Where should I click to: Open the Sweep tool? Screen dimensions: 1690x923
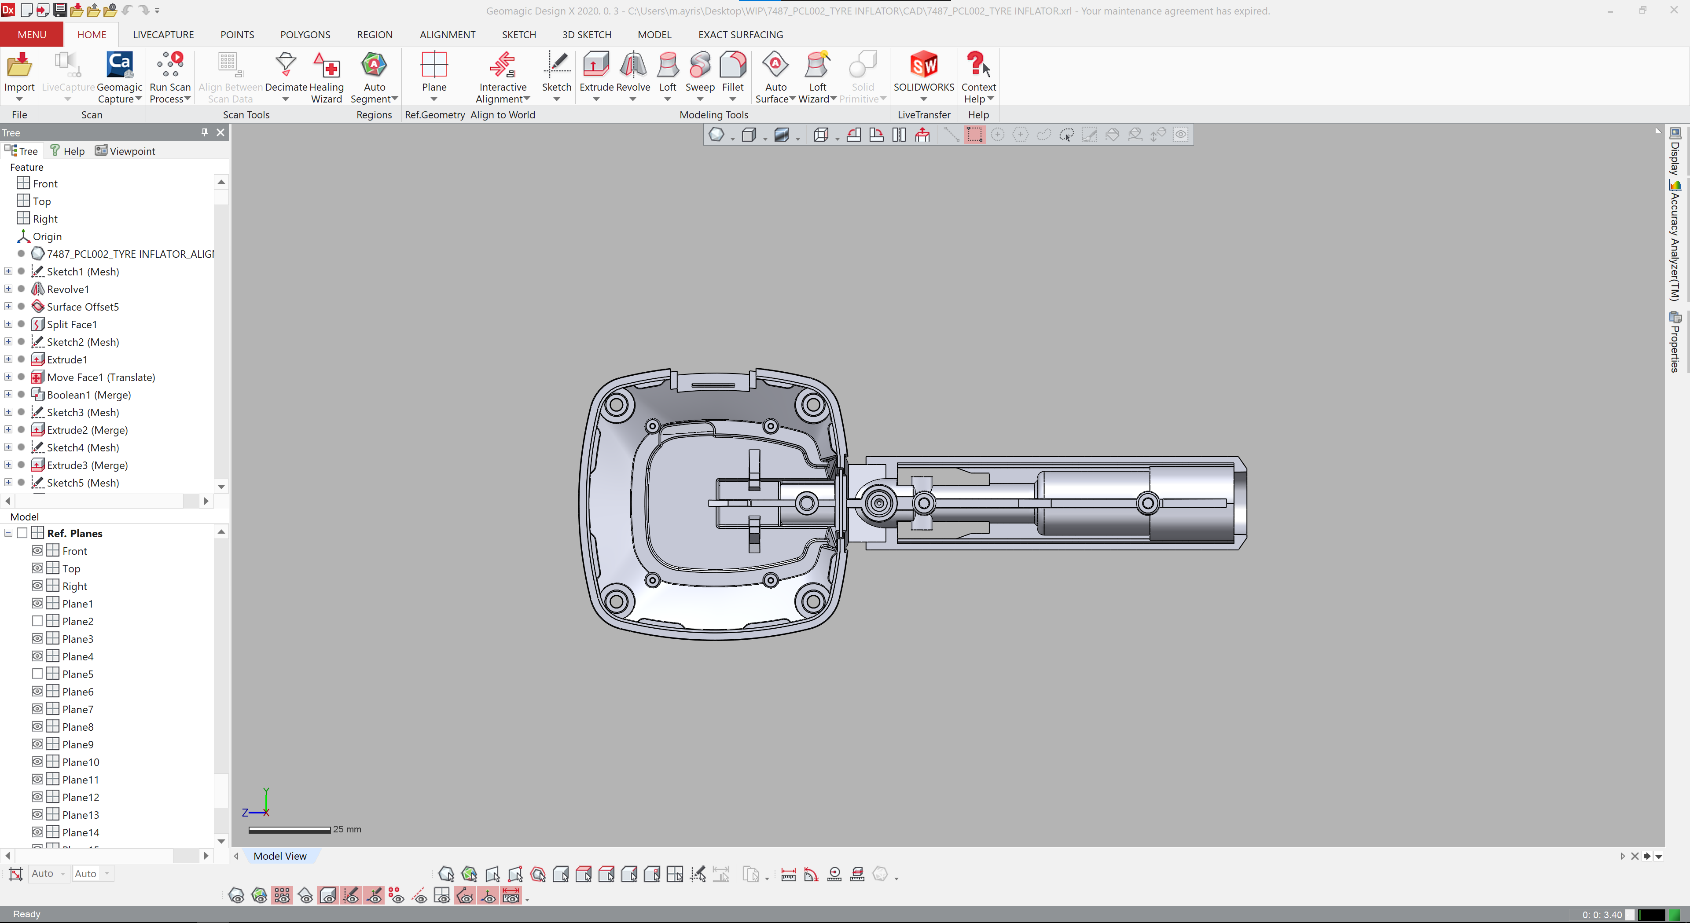[x=699, y=72]
